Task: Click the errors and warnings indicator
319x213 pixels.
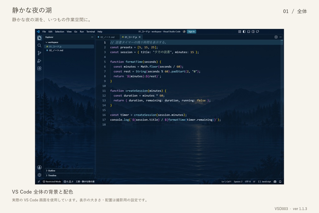Action: [68, 182]
